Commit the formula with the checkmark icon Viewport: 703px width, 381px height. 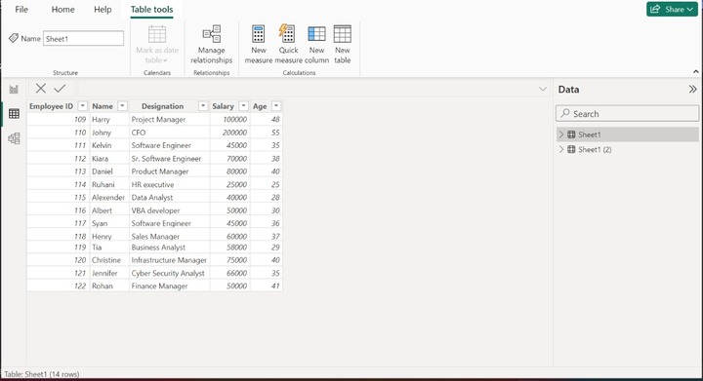pos(60,89)
